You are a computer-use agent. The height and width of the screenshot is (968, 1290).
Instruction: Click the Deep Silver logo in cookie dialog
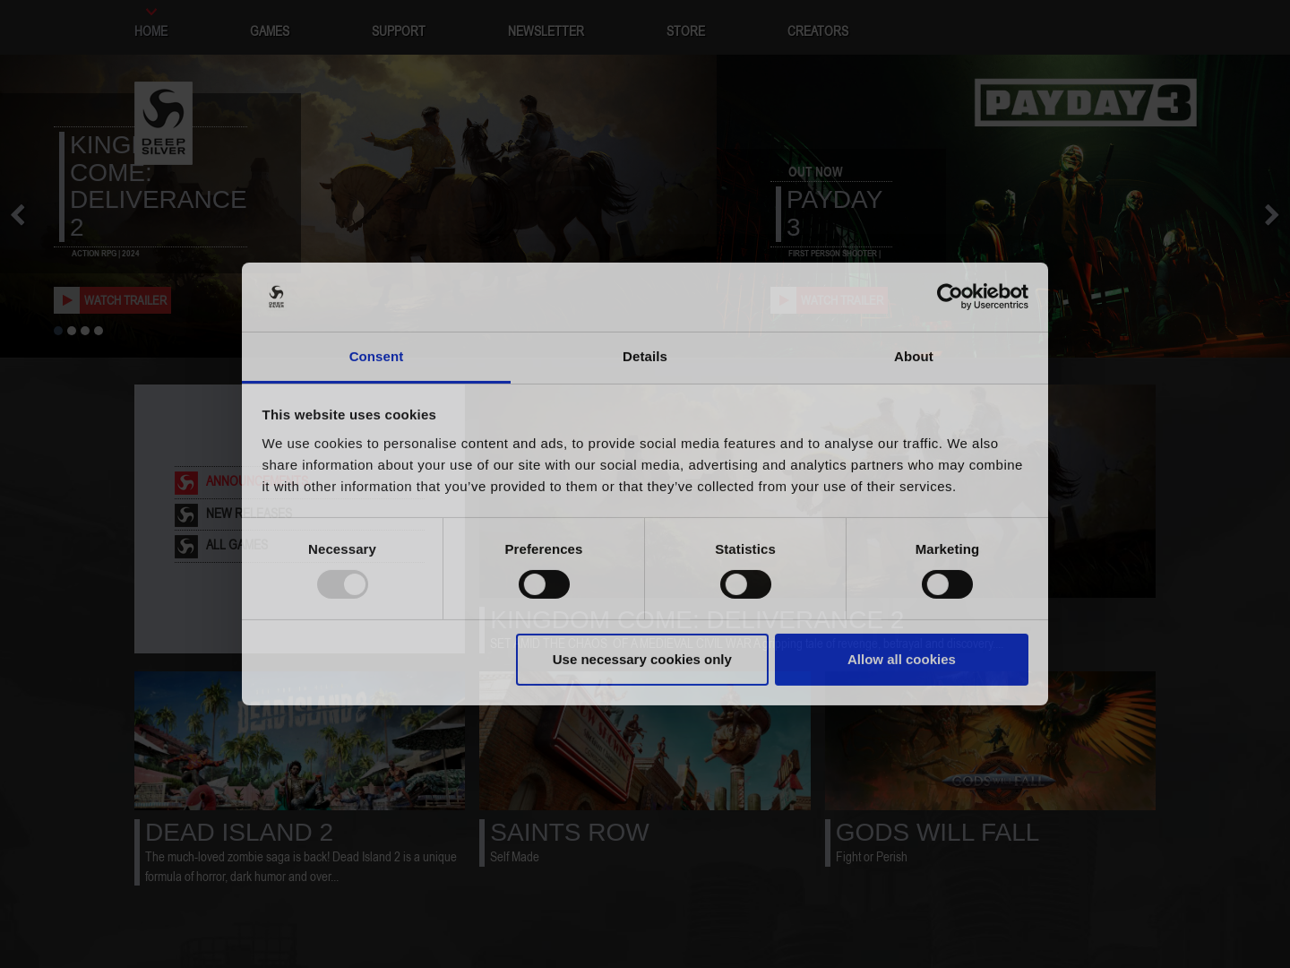[x=276, y=297]
